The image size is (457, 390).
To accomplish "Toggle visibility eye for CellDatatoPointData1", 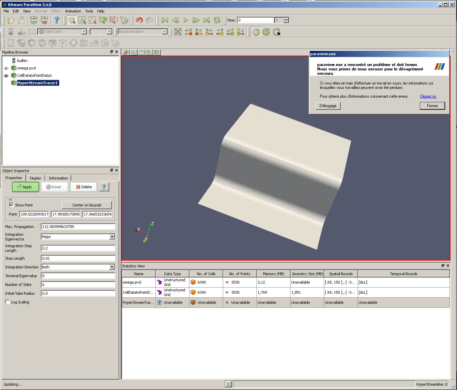I will click(6, 75).
